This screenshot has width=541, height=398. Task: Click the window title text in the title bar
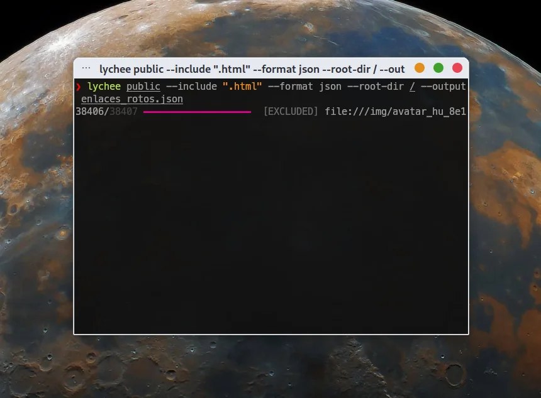point(252,69)
